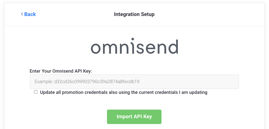Return to the previous page via Back
This screenshot has width=269, height=129.
(28, 14)
